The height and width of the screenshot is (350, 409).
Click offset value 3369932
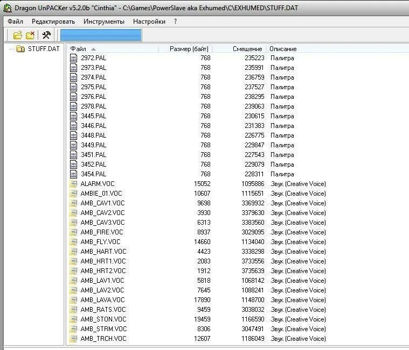pyautogui.click(x=253, y=203)
